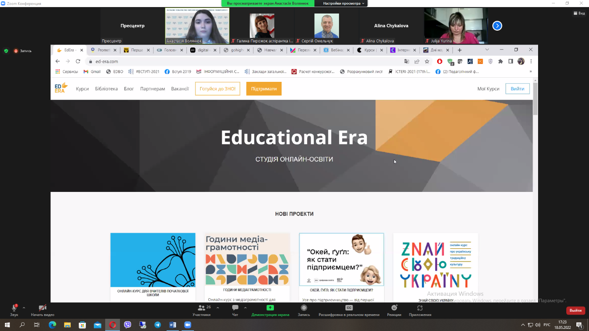Open Знай свою Україну course card
The image size is (589, 331).
tap(435, 268)
